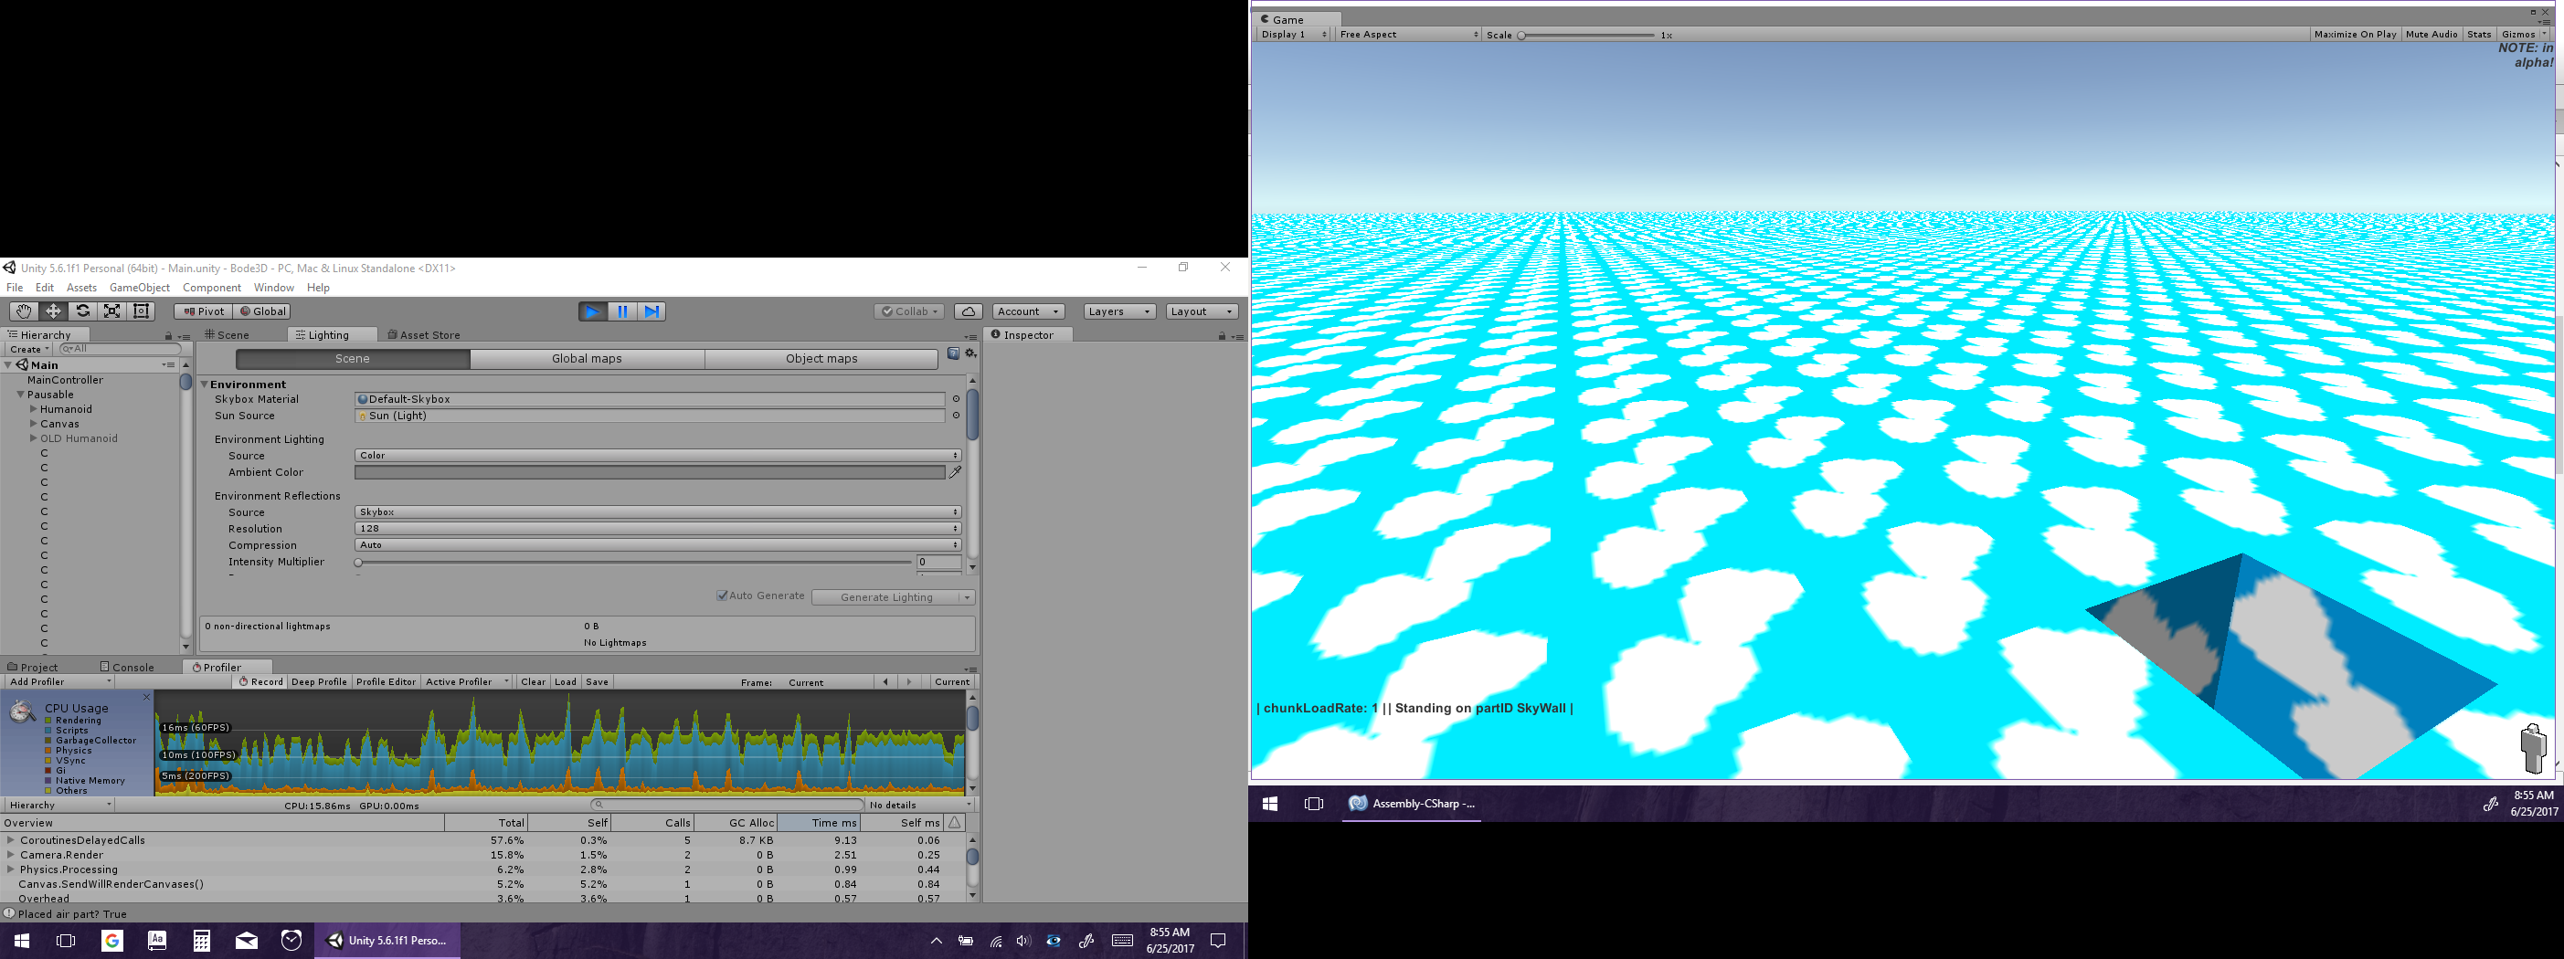Click the Step frame button

(x=651, y=311)
